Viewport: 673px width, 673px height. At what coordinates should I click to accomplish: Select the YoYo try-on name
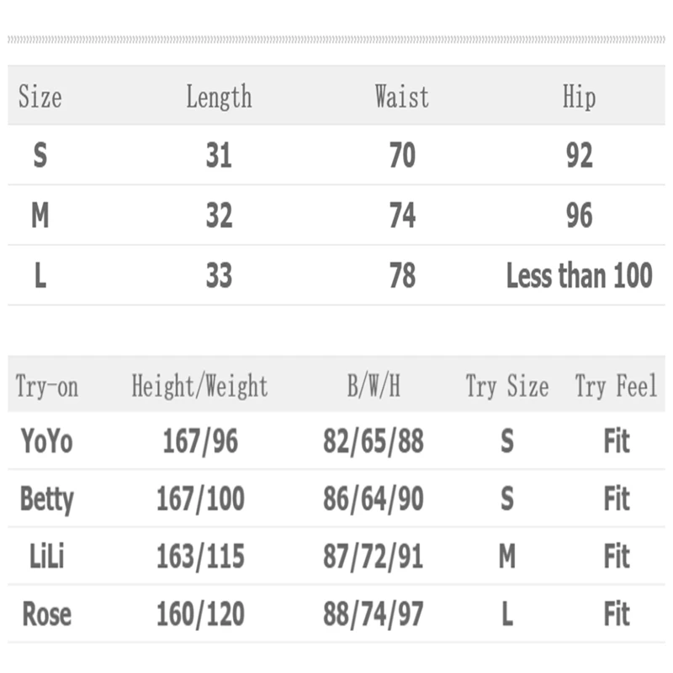click(46, 442)
